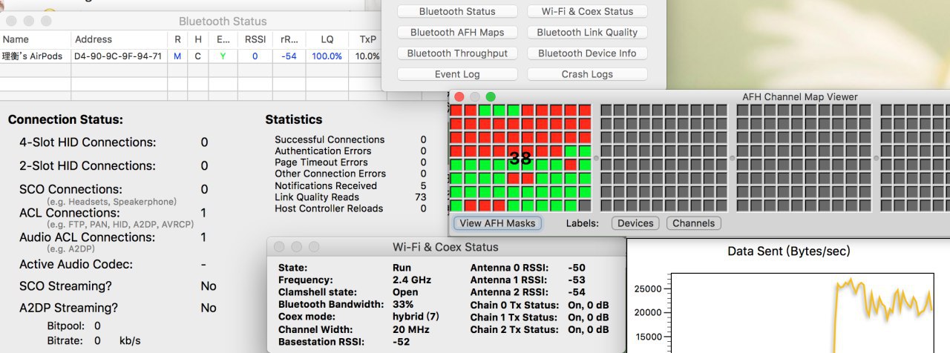Close the AFH Channel Map Viewer window
950x353 pixels.
pyautogui.click(x=459, y=96)
